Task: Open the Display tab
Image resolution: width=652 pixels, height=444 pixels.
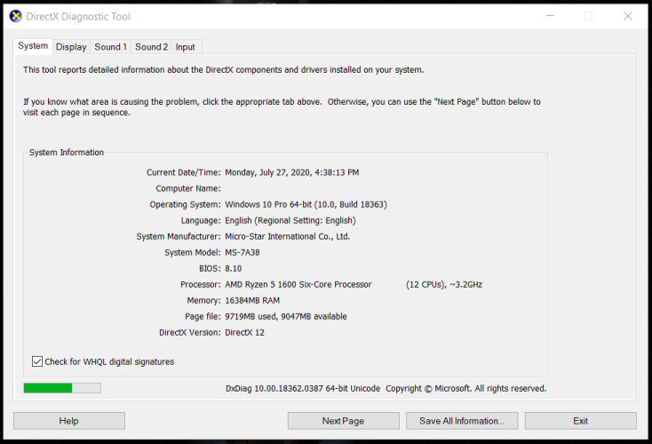Action: pyautogui.click(x=71, y=47)
